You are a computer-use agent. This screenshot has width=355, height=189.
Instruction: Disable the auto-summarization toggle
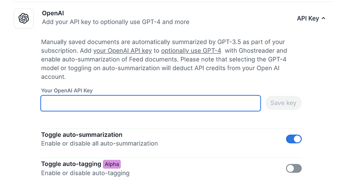(294, 139)
